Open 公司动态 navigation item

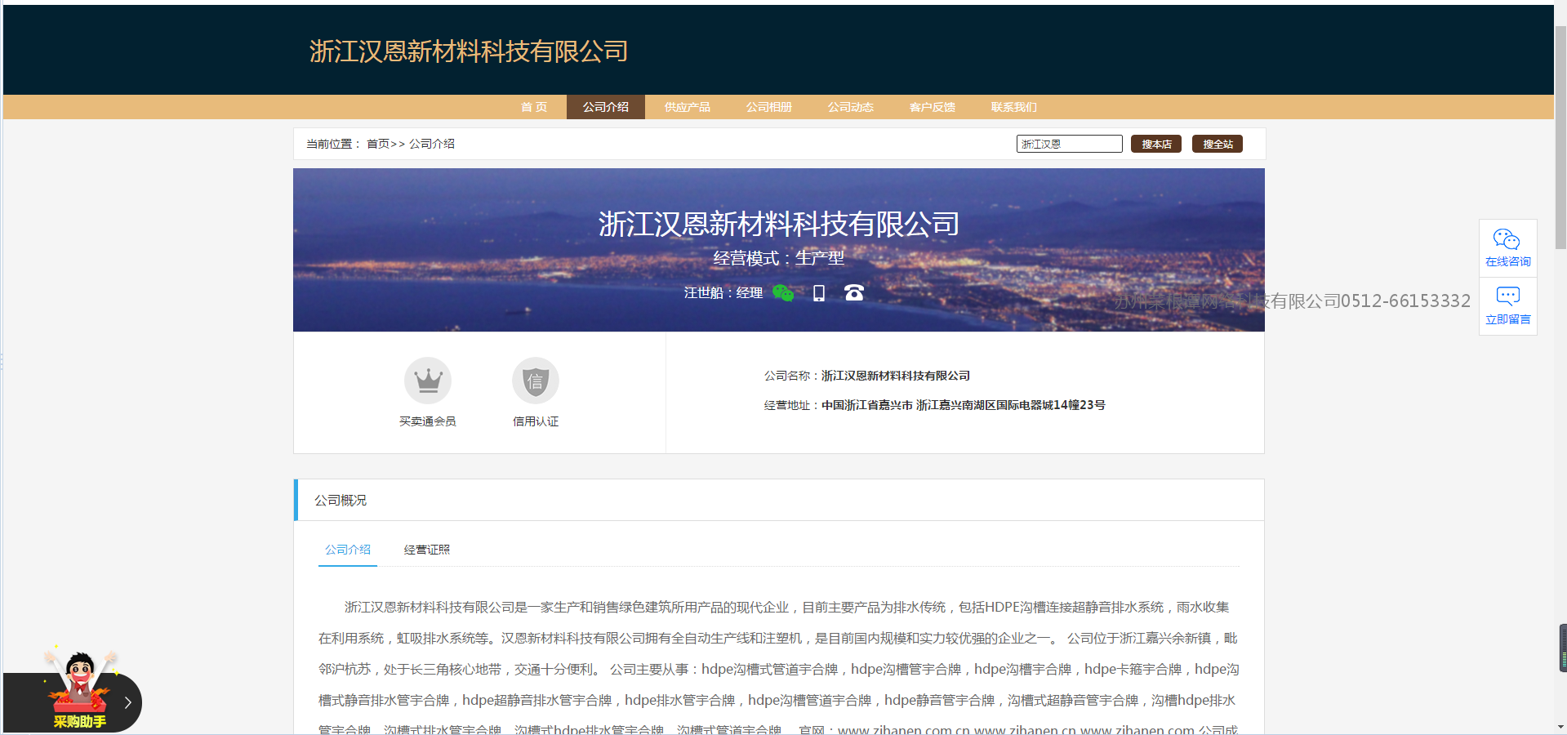click(851, 107)
